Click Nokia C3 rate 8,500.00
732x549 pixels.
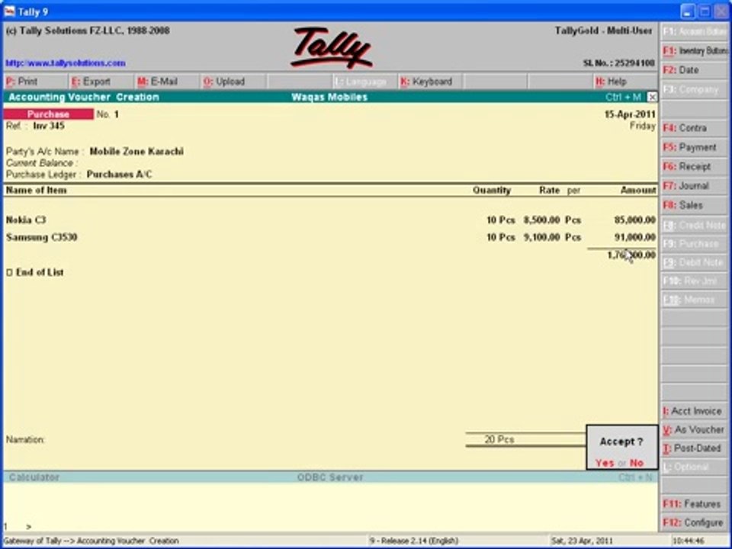[x=541, y=220]
